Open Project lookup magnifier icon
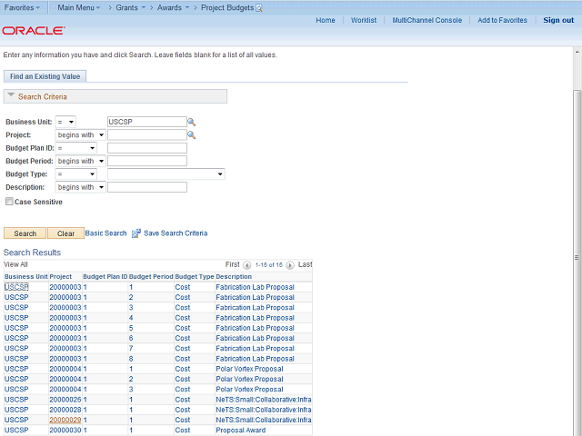The image size is (582, 436). click(191, 135)
